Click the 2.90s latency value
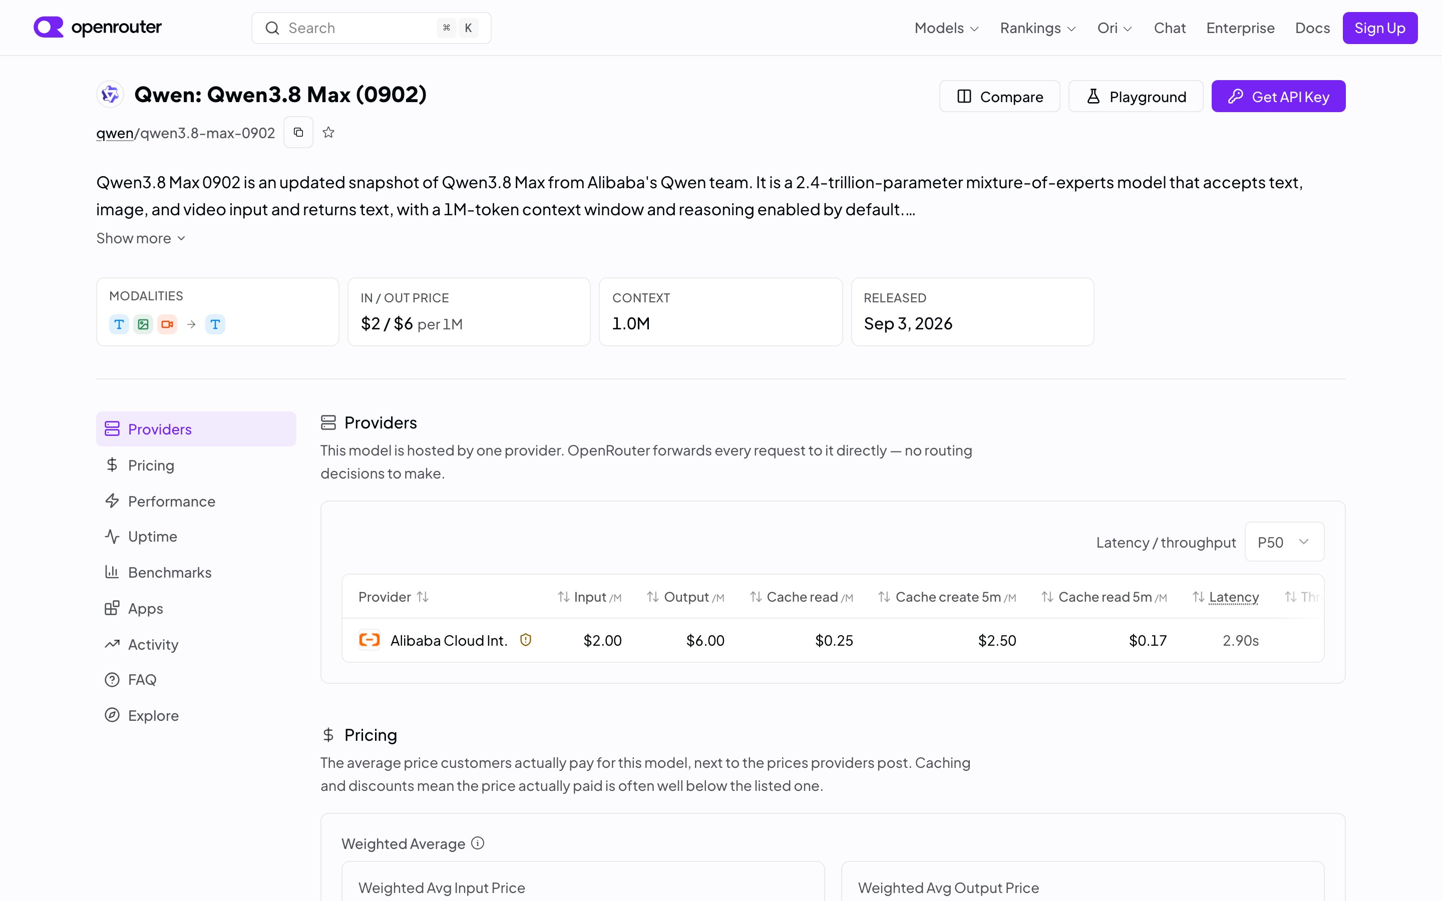The image size is (1442, 901). (x=1241, y=640)
